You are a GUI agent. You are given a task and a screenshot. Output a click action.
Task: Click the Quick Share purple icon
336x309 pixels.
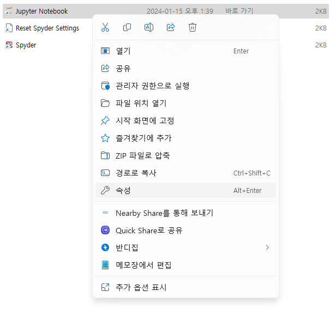(x=105, y=230)
